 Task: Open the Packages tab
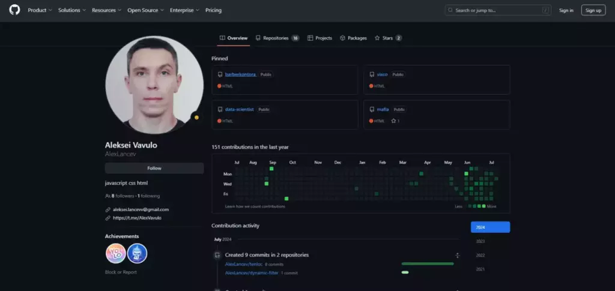[353, 38]
